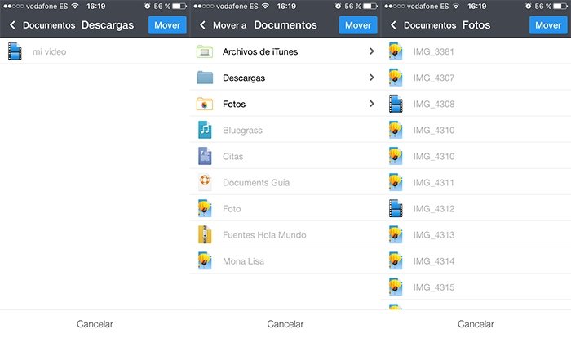Image resolution: width=571 pixels, height=338 pixels.
Task: Select the IMG_4311 file name
Action: [x=433, y=183]
